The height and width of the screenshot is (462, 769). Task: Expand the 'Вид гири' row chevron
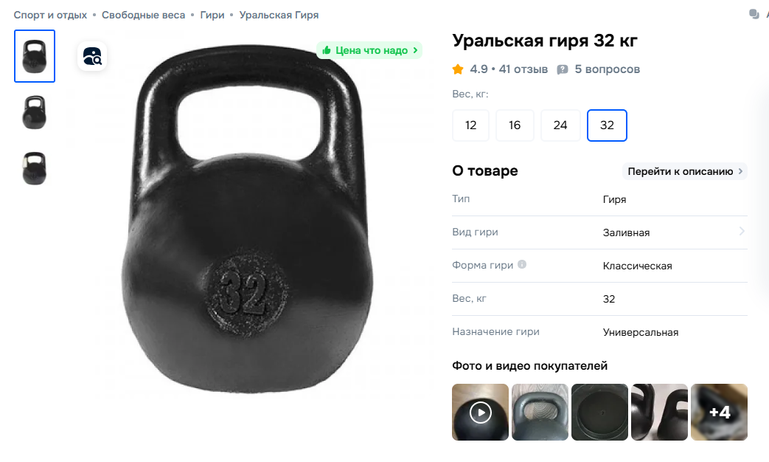[742, 231]
